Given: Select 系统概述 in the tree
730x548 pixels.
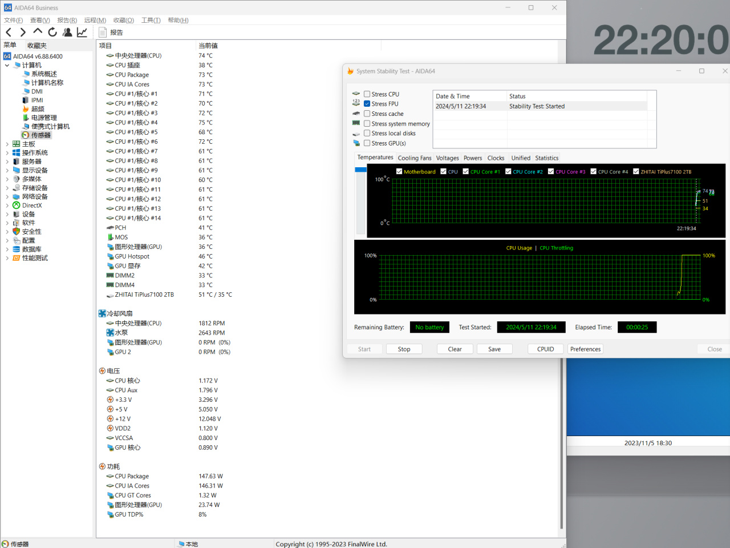Looking at the screenshot, I should coord(44,74).
